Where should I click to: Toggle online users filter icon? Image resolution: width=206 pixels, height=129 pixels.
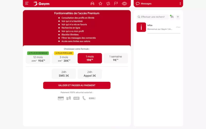click(172, 17)
